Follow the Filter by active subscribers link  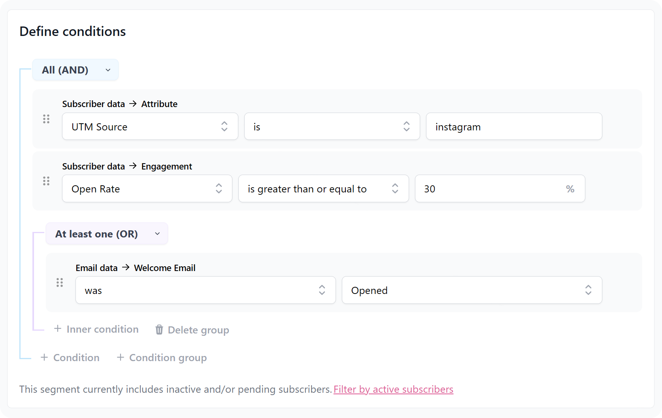pos(393,389)
